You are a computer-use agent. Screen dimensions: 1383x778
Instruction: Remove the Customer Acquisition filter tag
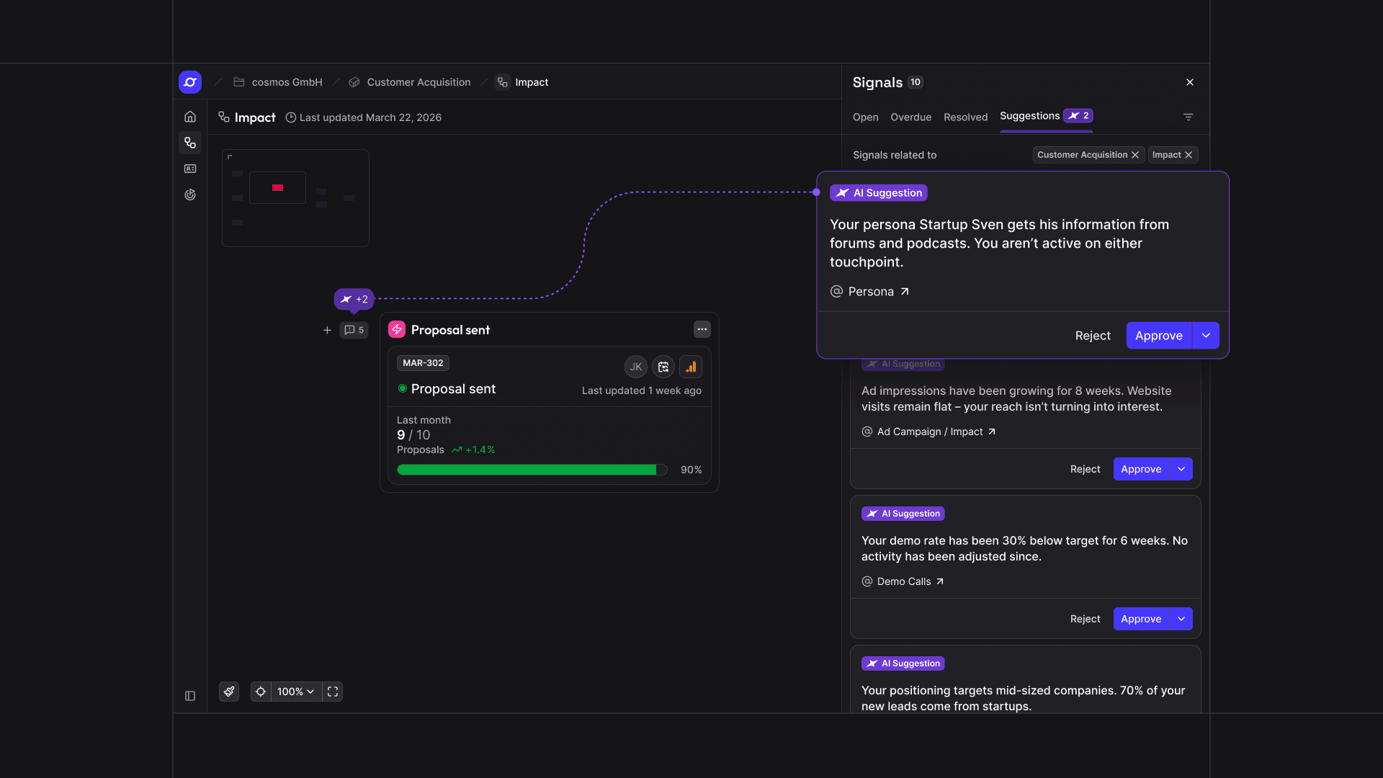click(1135, 155)
